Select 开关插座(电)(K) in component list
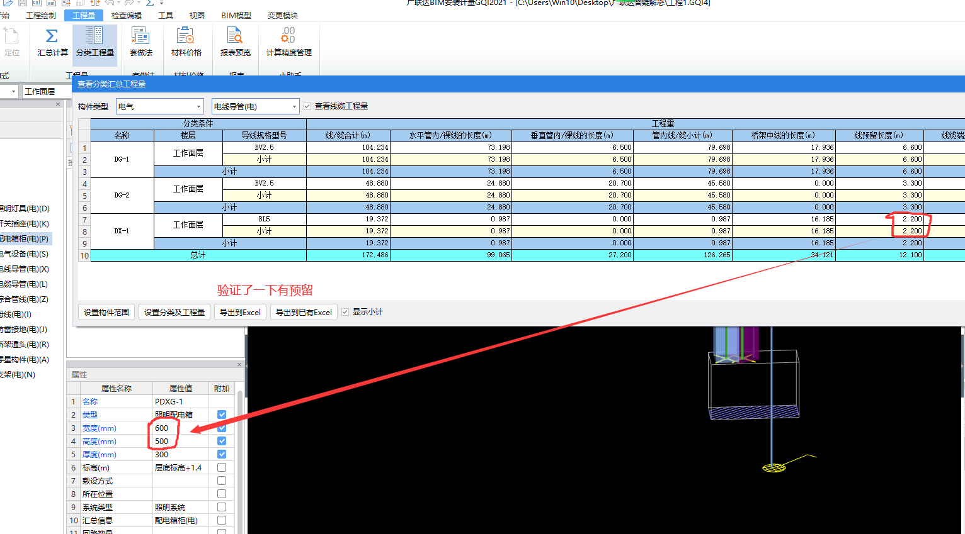965x534 pixels. coord(25,223)
